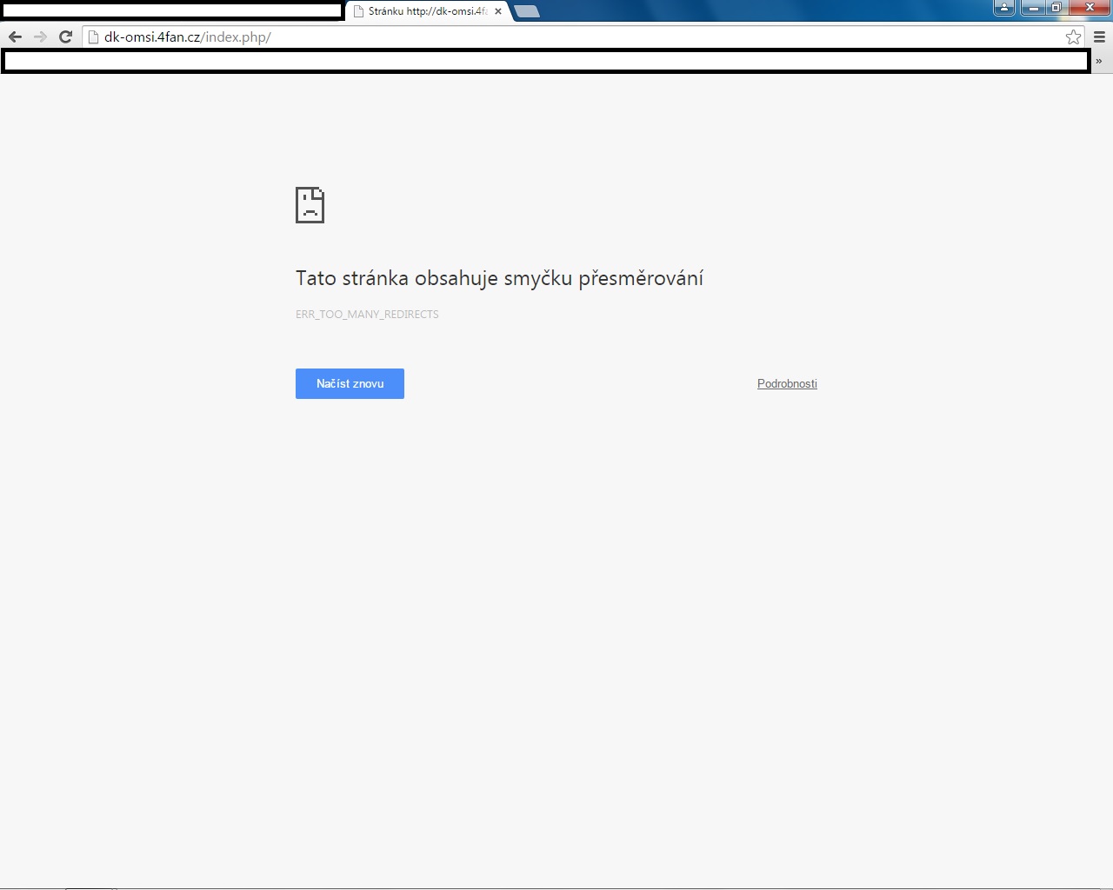Close the Chrome browser window
This screenshot has width=1113, height=890.
1090,8
